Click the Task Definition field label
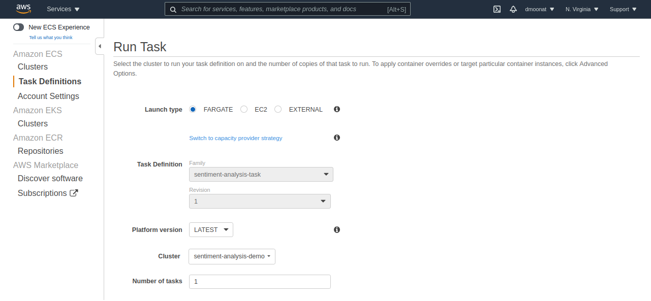 coord(160,164)
